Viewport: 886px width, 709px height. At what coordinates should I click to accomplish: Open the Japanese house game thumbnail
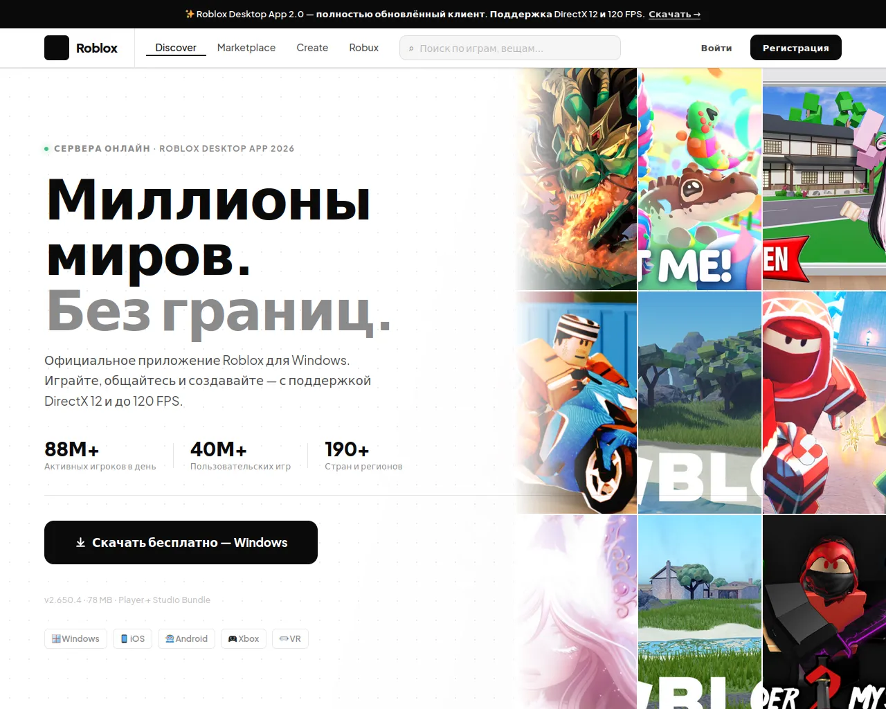[824, 179]
